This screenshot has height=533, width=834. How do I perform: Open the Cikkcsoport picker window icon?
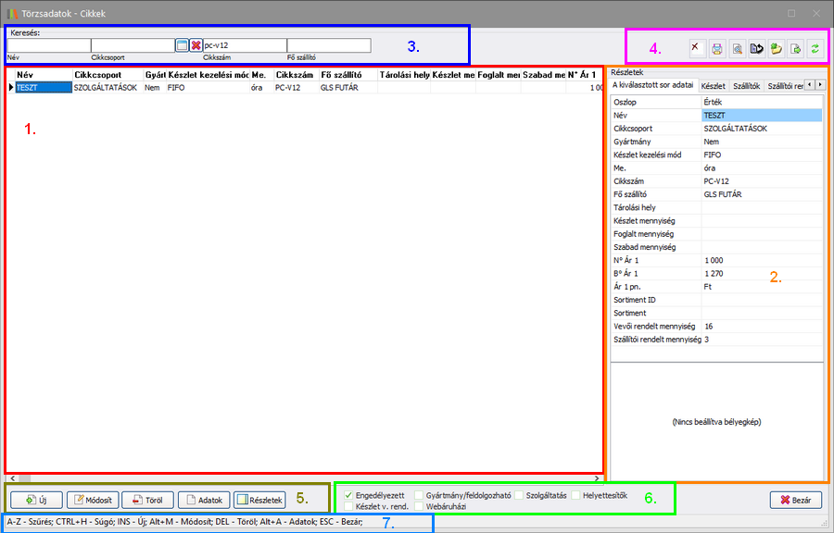pos(182,45)
